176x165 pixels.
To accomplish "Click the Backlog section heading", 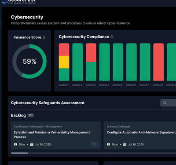I will click(x=18, y=116).
